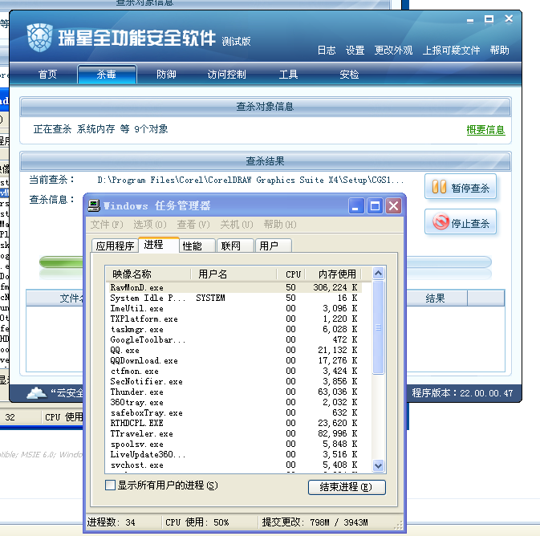
Task: Open Task Manager 关机(U) menu
Action: pos(237,225)
